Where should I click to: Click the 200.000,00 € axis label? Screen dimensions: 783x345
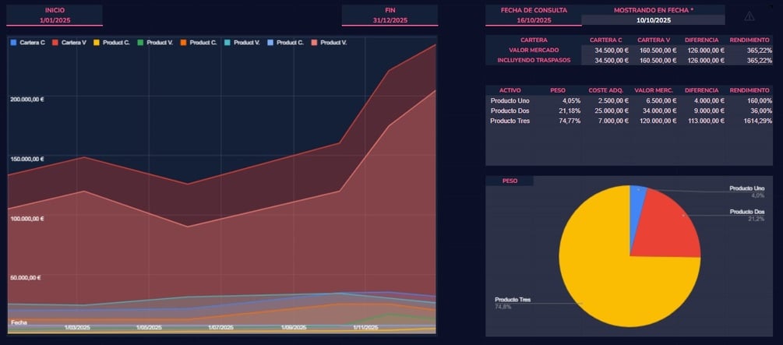[27, 100]
